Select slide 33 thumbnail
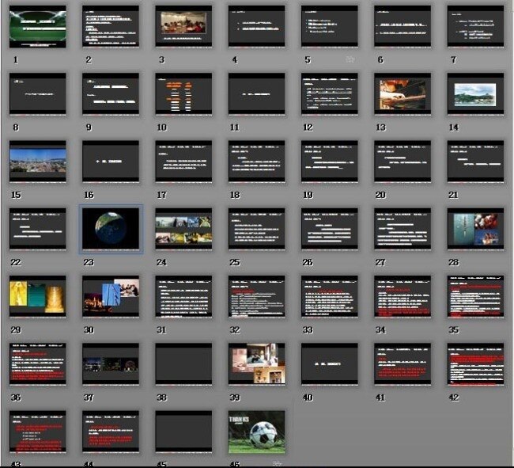 (330, 297)
